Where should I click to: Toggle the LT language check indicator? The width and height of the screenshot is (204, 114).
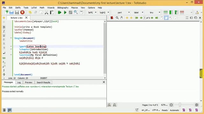point(137,110)
